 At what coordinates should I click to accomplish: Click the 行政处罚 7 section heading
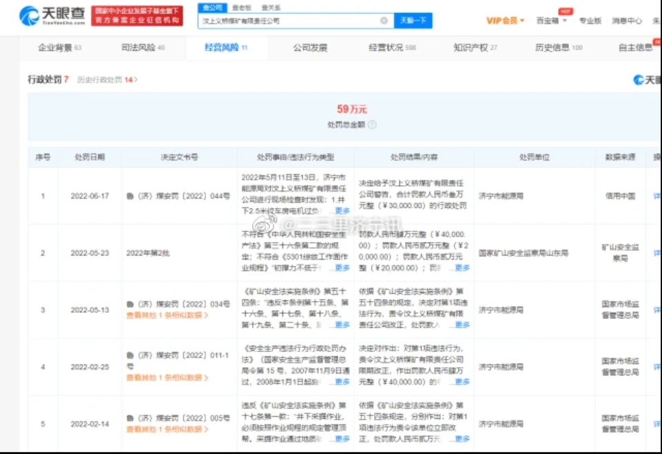point(48,79)
